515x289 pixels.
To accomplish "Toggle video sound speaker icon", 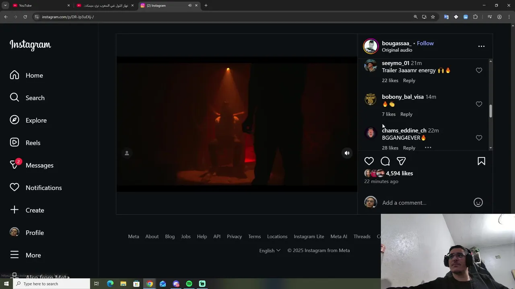I will pyautogui.click(x=347, y=153).
